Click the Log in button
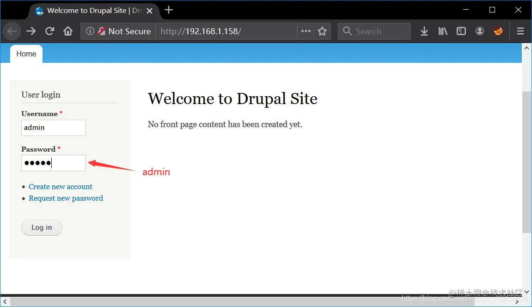532x307 pixels. click(42, 227)
